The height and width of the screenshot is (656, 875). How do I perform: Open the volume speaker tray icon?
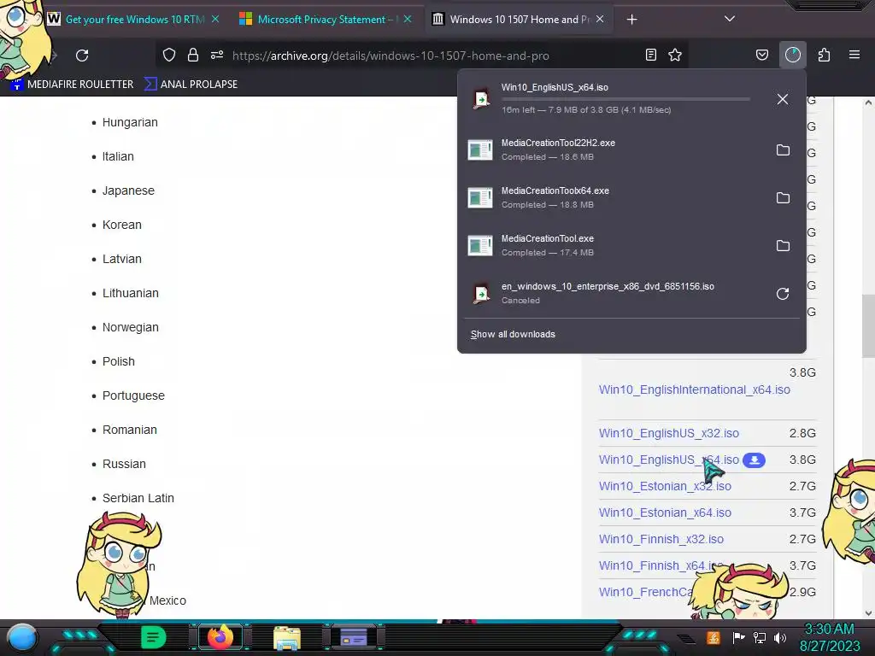click(780, 637)
